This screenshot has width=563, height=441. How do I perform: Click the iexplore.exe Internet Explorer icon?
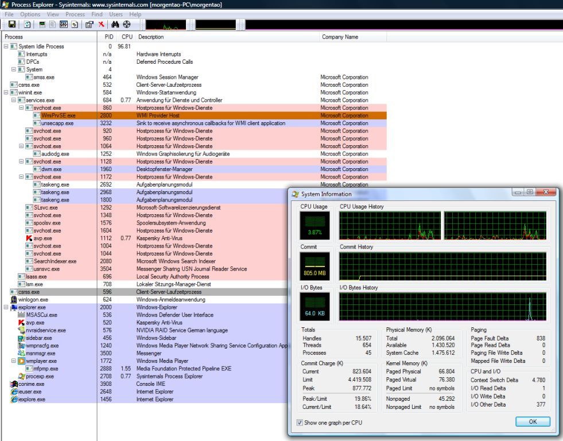14,399
